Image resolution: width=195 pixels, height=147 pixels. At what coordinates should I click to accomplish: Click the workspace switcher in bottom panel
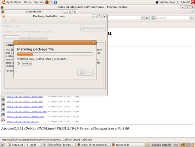pyautogui.click(x=185, y=145)
